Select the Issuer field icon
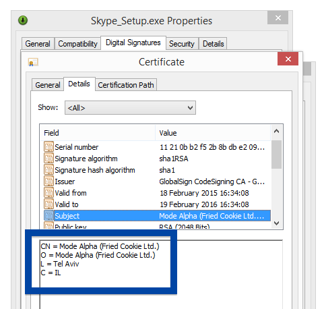 pos(48,181)
